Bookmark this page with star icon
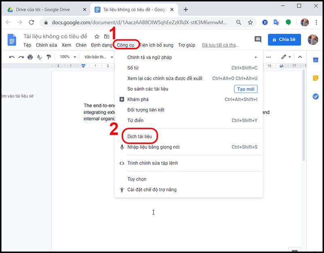The image size is (324, 253). (250, 22)
